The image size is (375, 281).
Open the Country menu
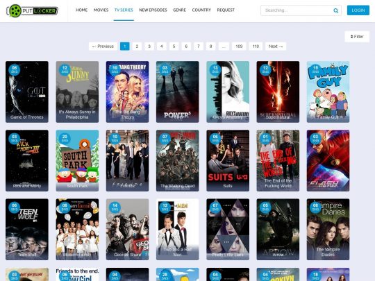coord(201,10)
